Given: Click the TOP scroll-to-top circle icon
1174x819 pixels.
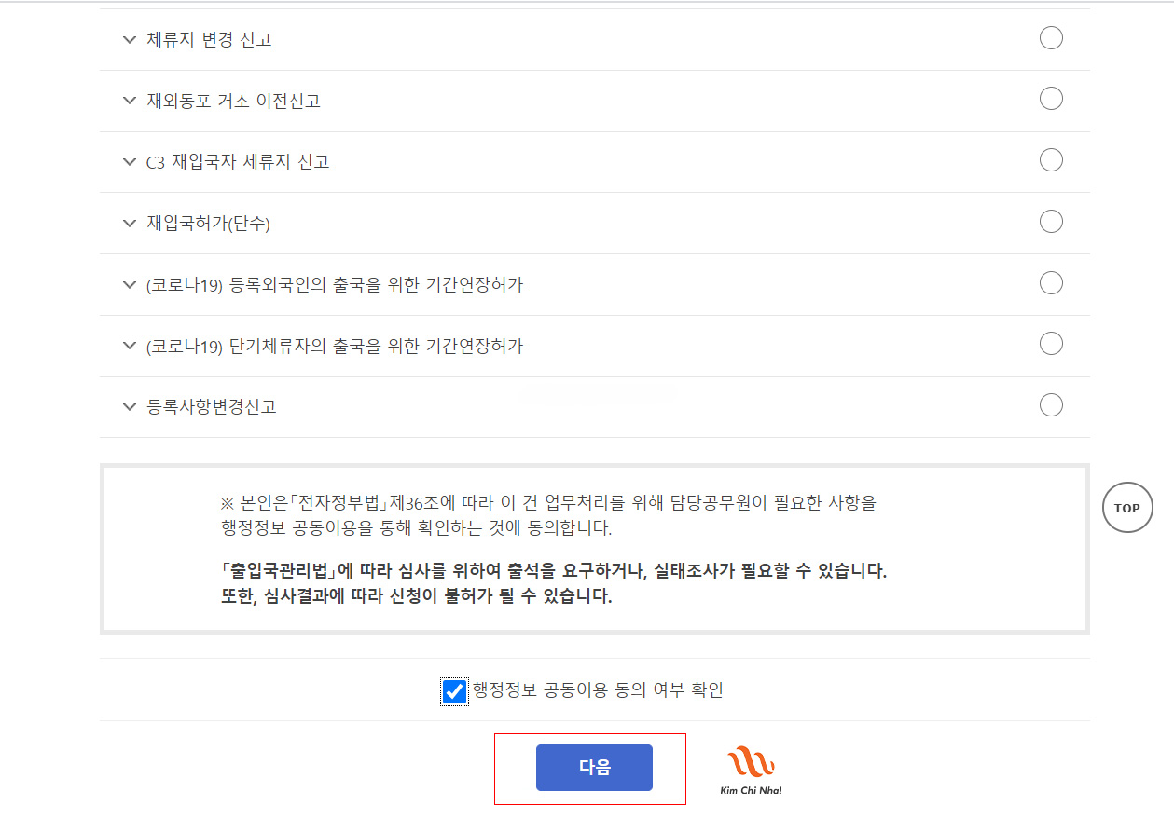Looking at the screenshot, I should pos(1126,508).
